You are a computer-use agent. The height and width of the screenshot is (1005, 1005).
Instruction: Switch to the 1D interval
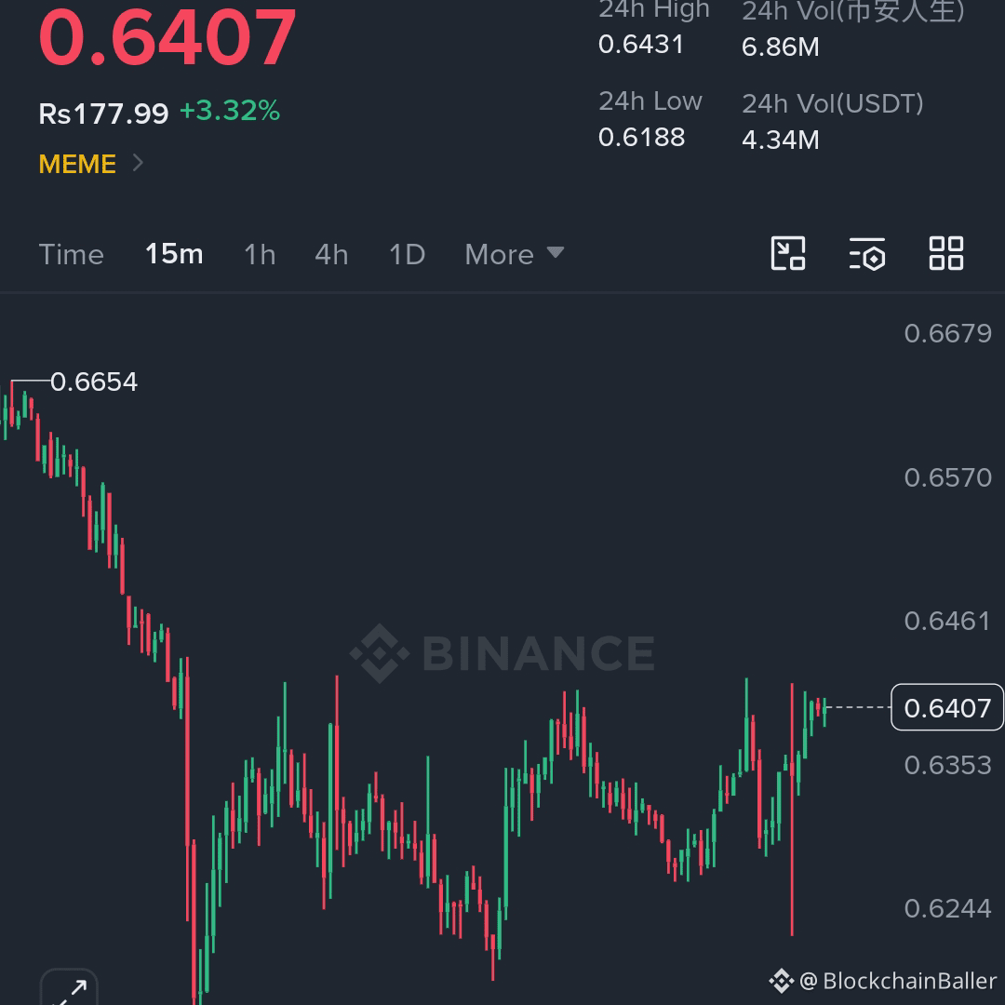tap(407, 254)
